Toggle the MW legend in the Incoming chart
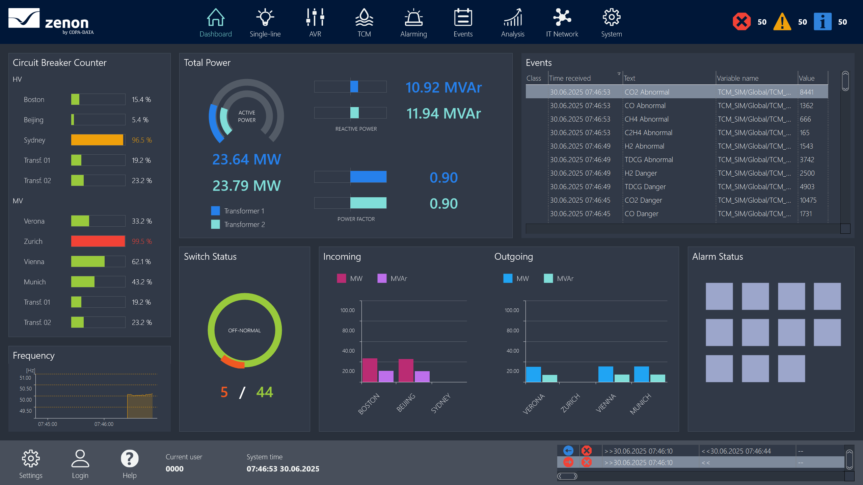Image resolution: width=863 pixels, height=485 pixels. click(x=341, y=278)
